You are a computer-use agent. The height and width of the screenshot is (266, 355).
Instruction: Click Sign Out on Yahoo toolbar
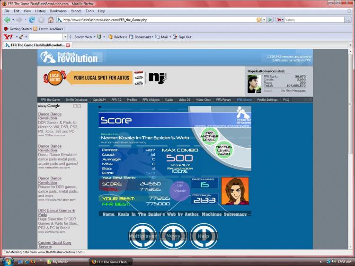point(182,37)
